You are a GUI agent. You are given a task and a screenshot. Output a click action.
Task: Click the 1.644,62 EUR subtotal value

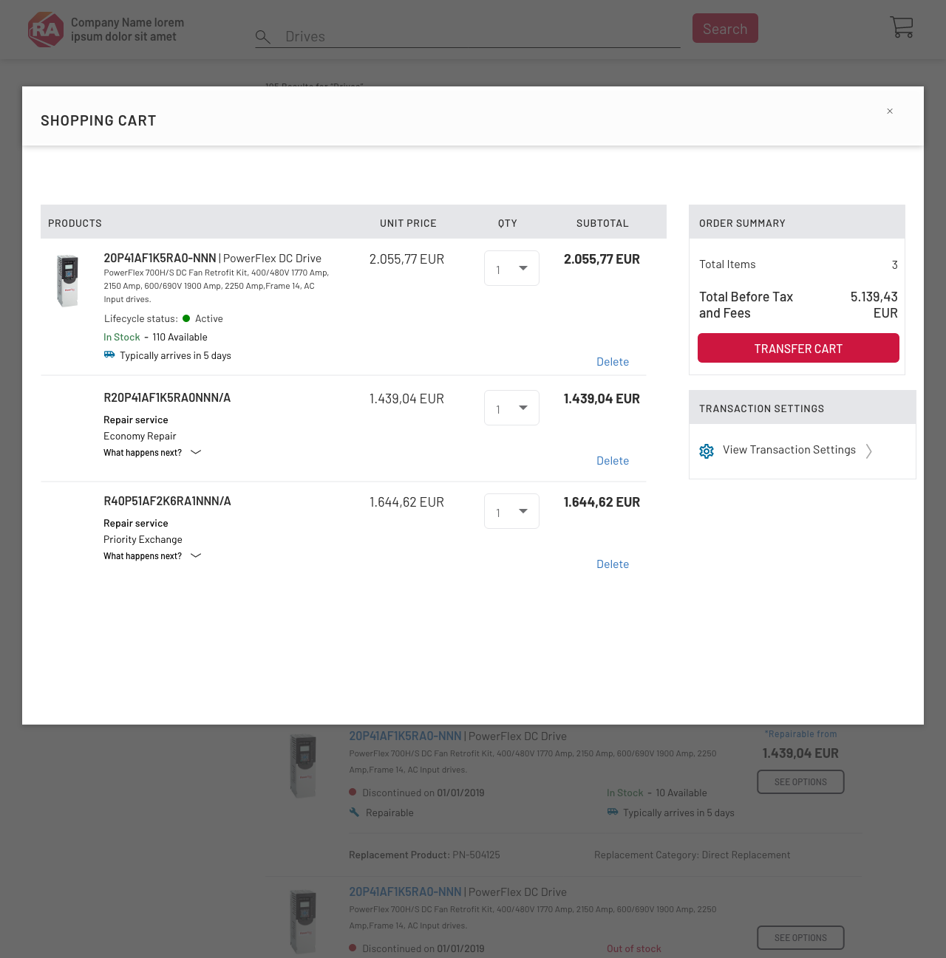[602, 502]
